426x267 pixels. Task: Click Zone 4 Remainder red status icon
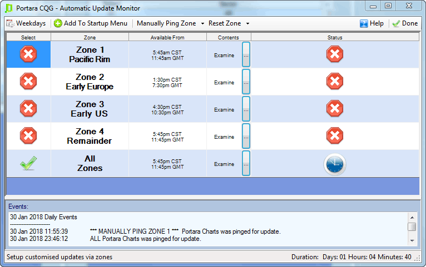click(x=335, y=136)
